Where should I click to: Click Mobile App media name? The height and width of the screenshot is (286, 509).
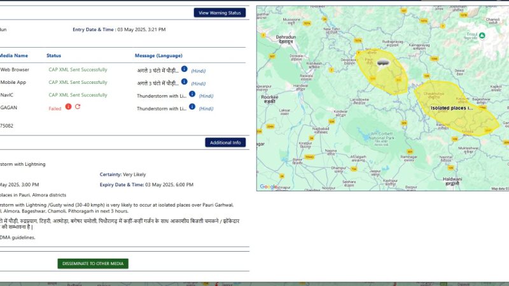click(x=13, y=82)
